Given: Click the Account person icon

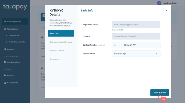Looking at the screenshot, I should pos(5,75).
